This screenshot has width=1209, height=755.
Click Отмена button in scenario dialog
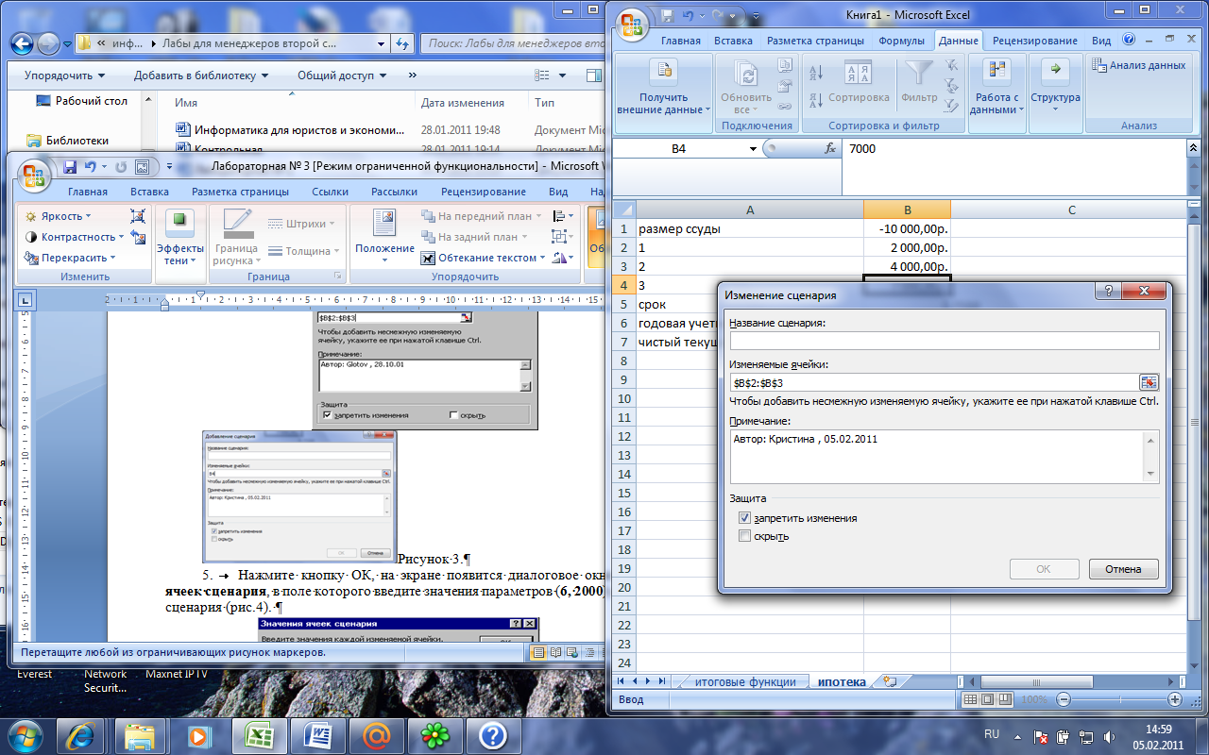coord(1124,569)
